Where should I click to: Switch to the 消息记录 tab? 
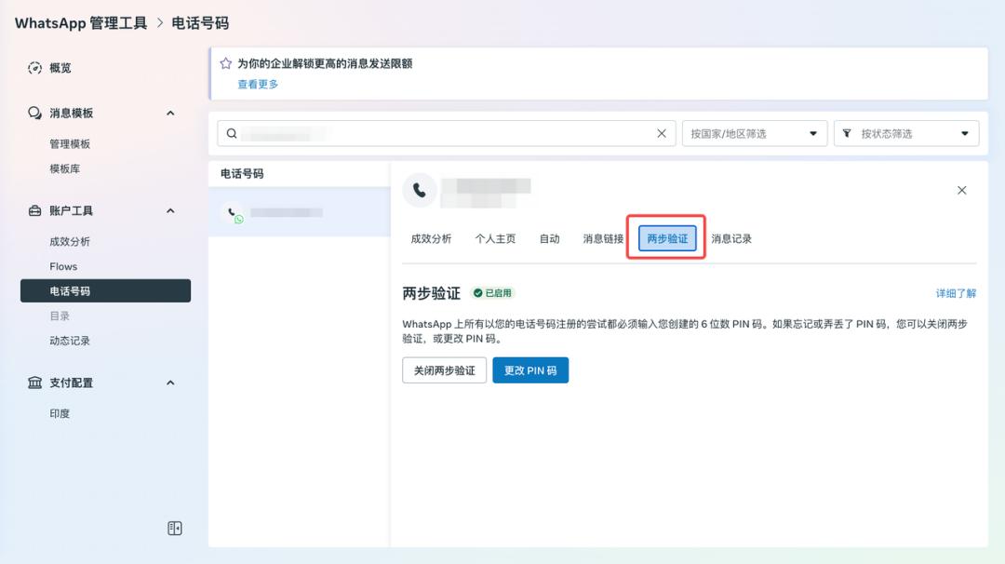pyautogui.click(x=731, y=239)
